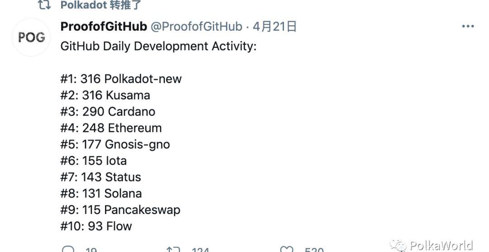Click the #4: 248 Ethereum line
This screenshot has width=489, height=252.
(111, 128)
